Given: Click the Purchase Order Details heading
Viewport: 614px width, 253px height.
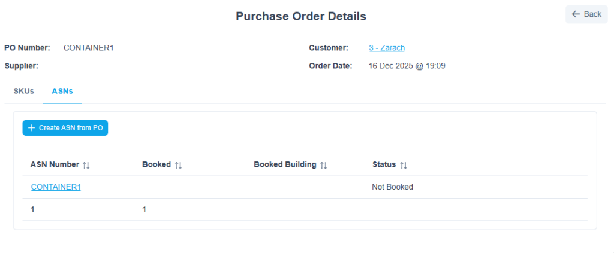Looking at the screenshot, I should click(x=301, y=16).
